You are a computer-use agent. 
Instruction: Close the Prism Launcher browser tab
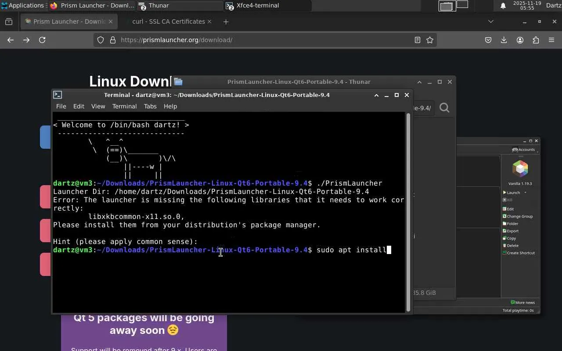(111, 21)
